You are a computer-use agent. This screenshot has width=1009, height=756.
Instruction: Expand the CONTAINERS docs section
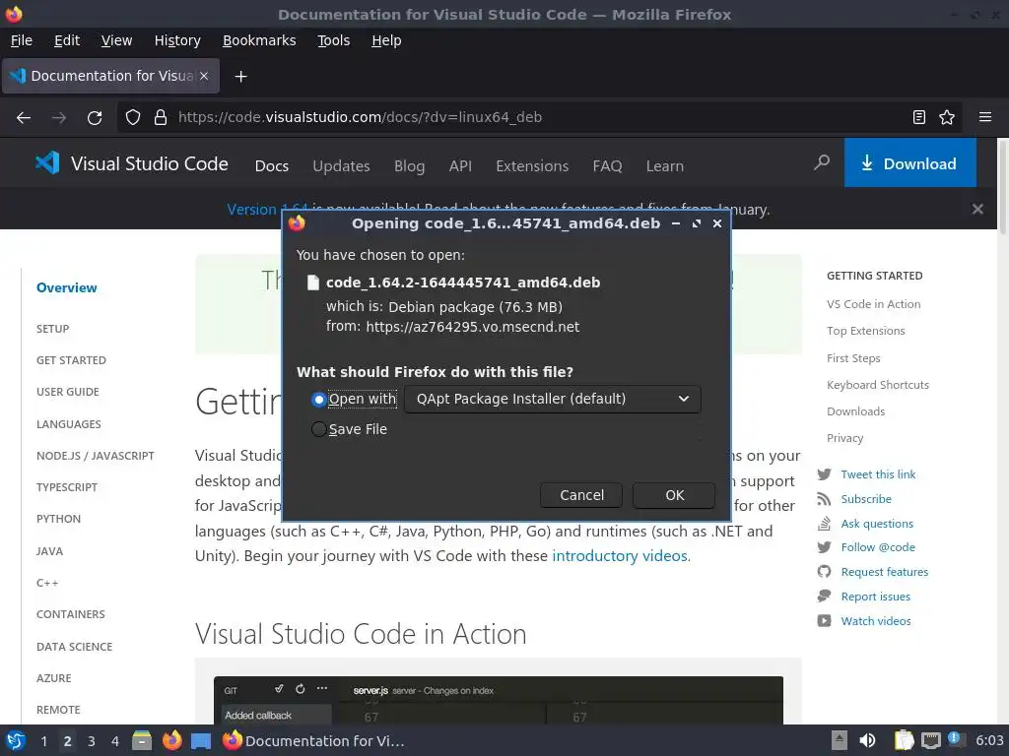[x=71, y=614]
